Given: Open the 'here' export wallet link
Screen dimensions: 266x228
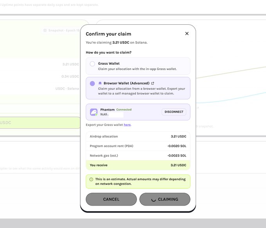Looking at the screenshot, I should (x=127, y=125).
